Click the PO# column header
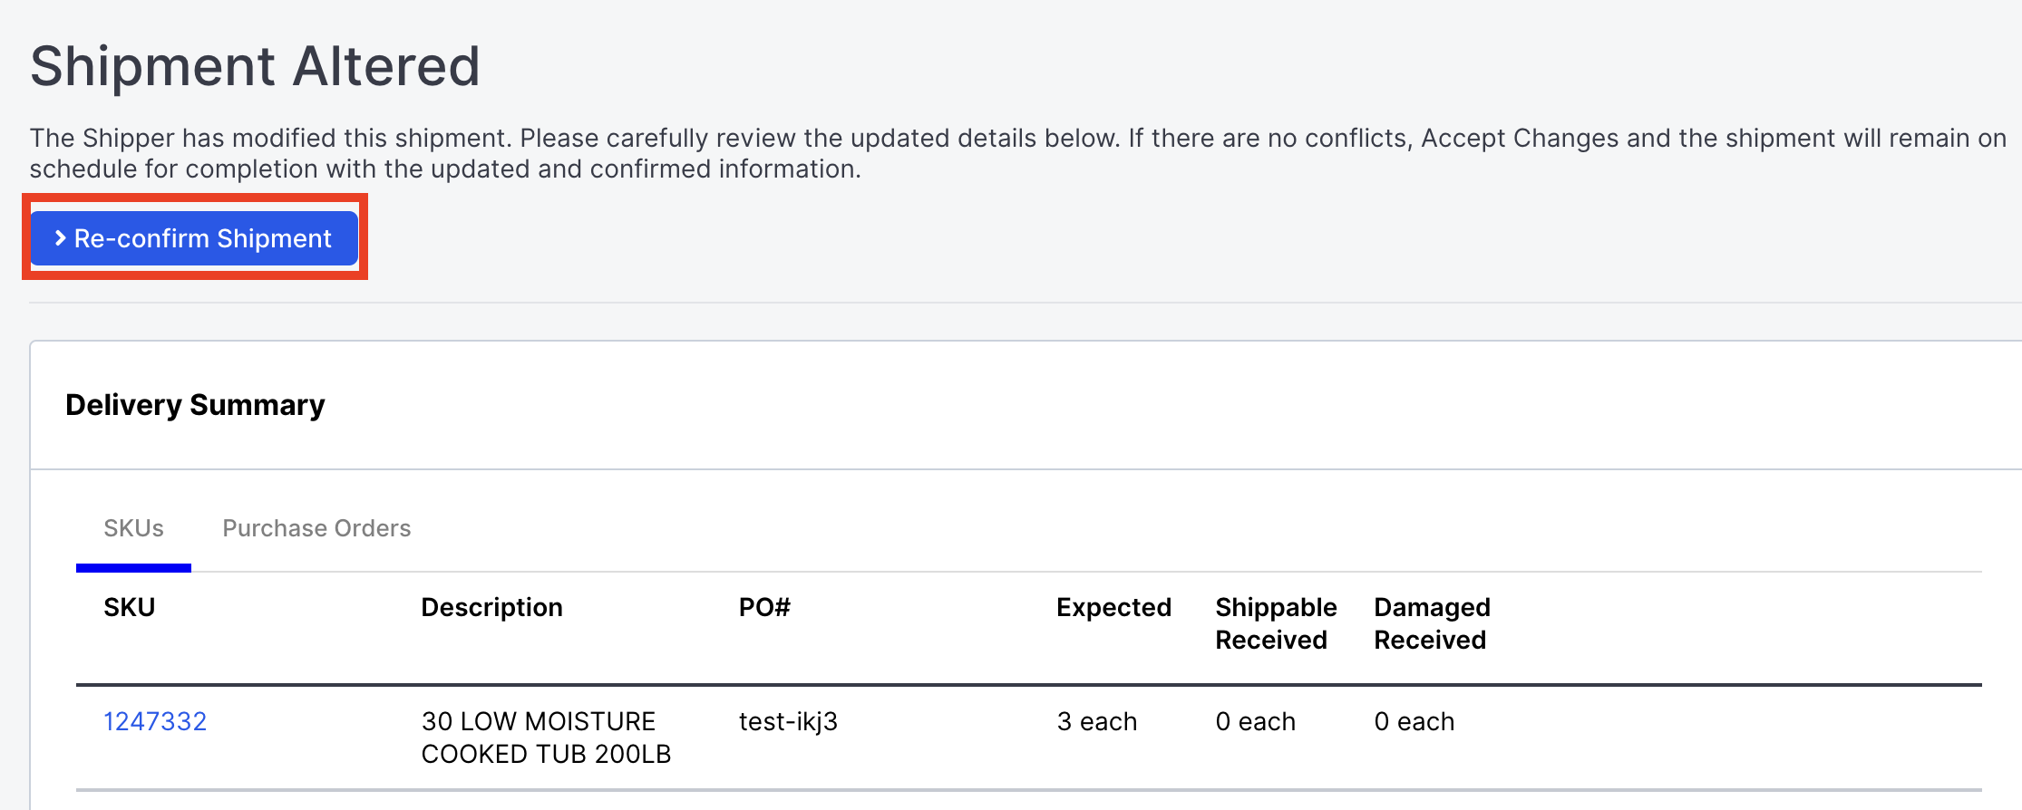Viewport: 2022px width, 810px height. pyautogui.click(x=763, y=606)
